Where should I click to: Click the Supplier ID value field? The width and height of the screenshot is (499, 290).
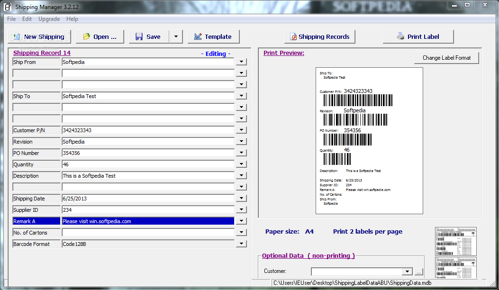click(148, 209)
